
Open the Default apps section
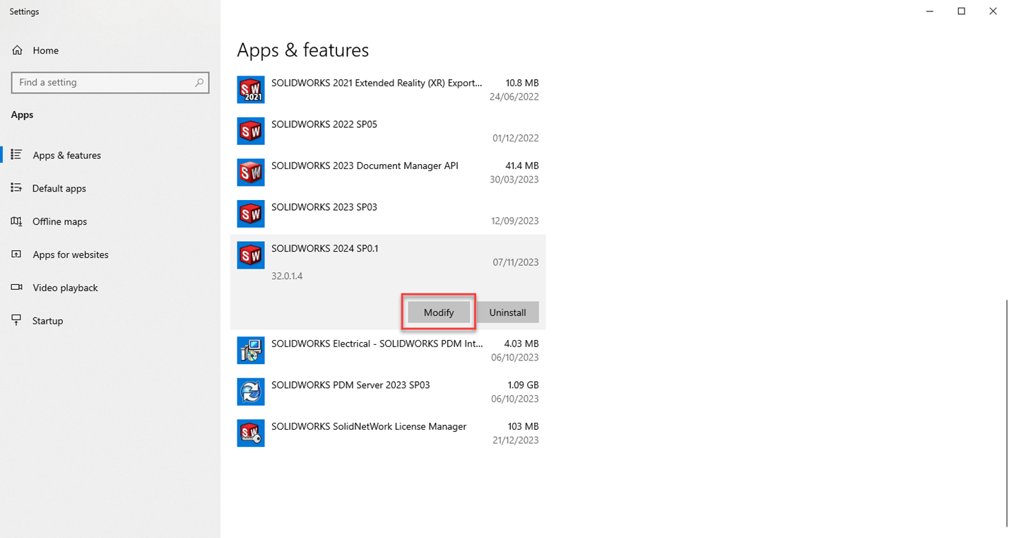coord(59,189)
